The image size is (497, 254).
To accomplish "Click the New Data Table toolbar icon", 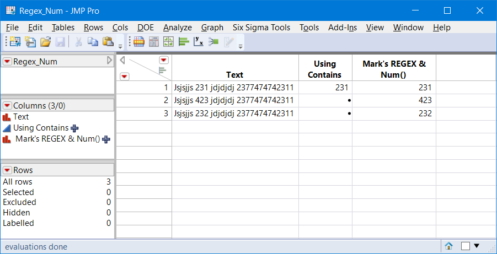I will pyautogui.click(x=14, y=42).
